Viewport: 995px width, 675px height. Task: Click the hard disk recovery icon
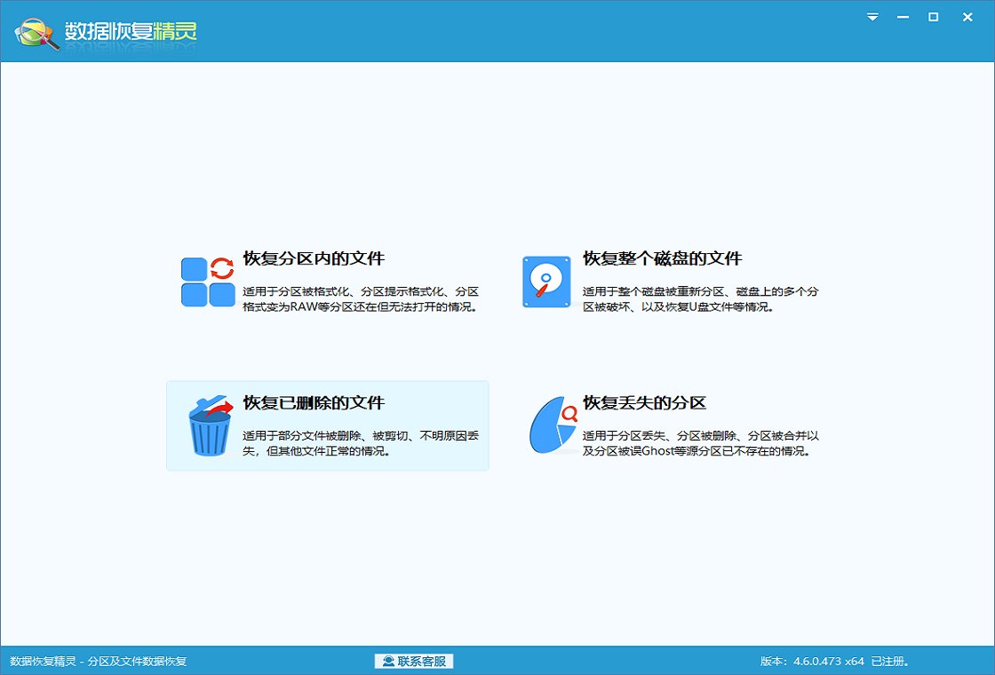546,282
